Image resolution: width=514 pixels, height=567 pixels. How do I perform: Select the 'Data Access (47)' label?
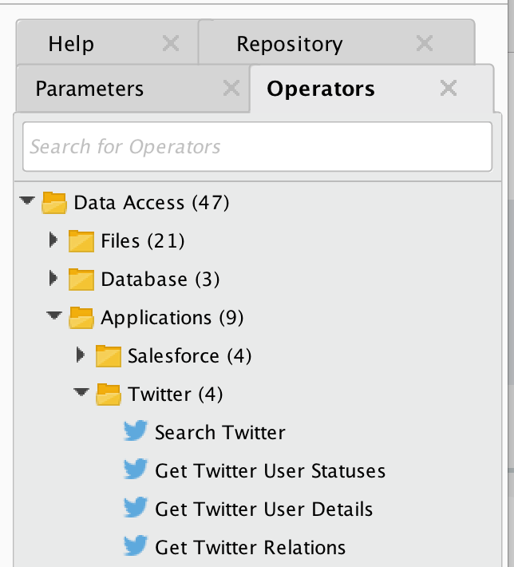152,203
